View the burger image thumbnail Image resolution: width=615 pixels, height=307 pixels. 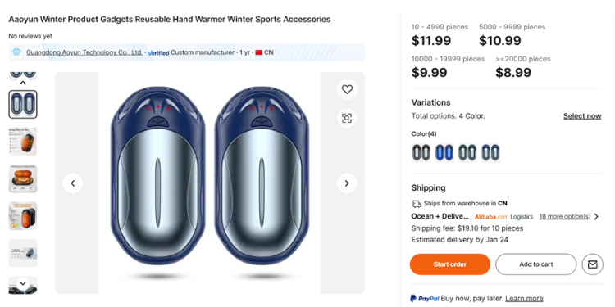click(x=23, y=179)
